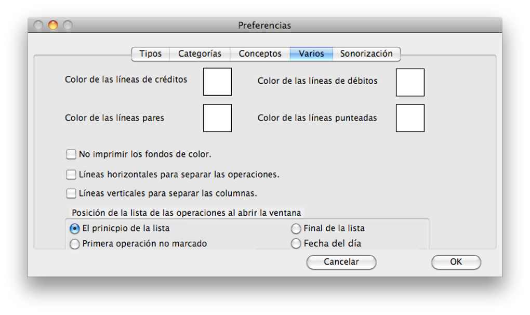Toggle 'Líneas verticales para separar las columnas'
The image size is (530, 315).
pyautogui.click(x=71, y=193)
